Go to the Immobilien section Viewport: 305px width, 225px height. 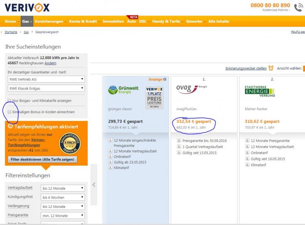(113, 21)
